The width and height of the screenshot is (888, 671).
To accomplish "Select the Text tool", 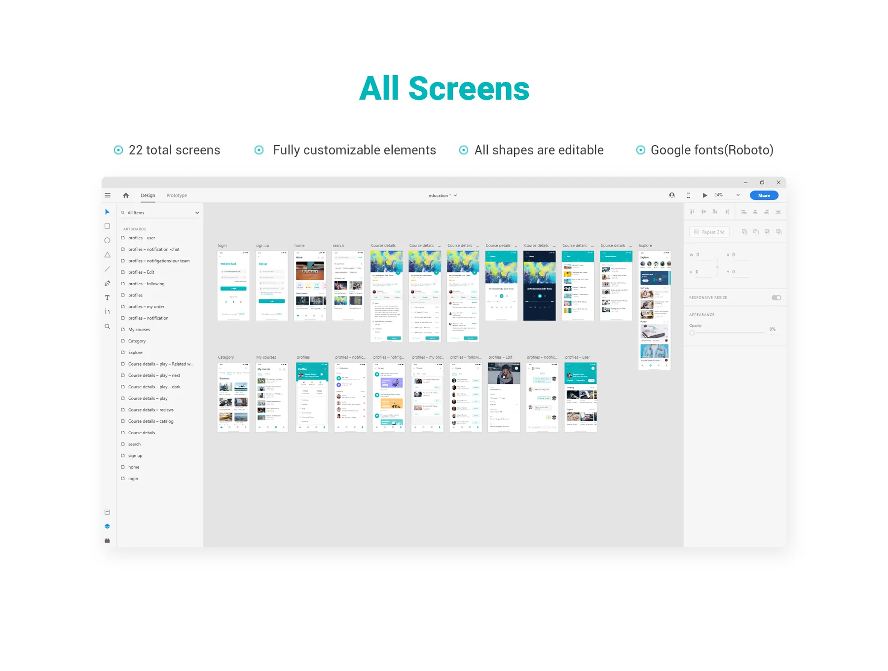I will pos(107,298).
